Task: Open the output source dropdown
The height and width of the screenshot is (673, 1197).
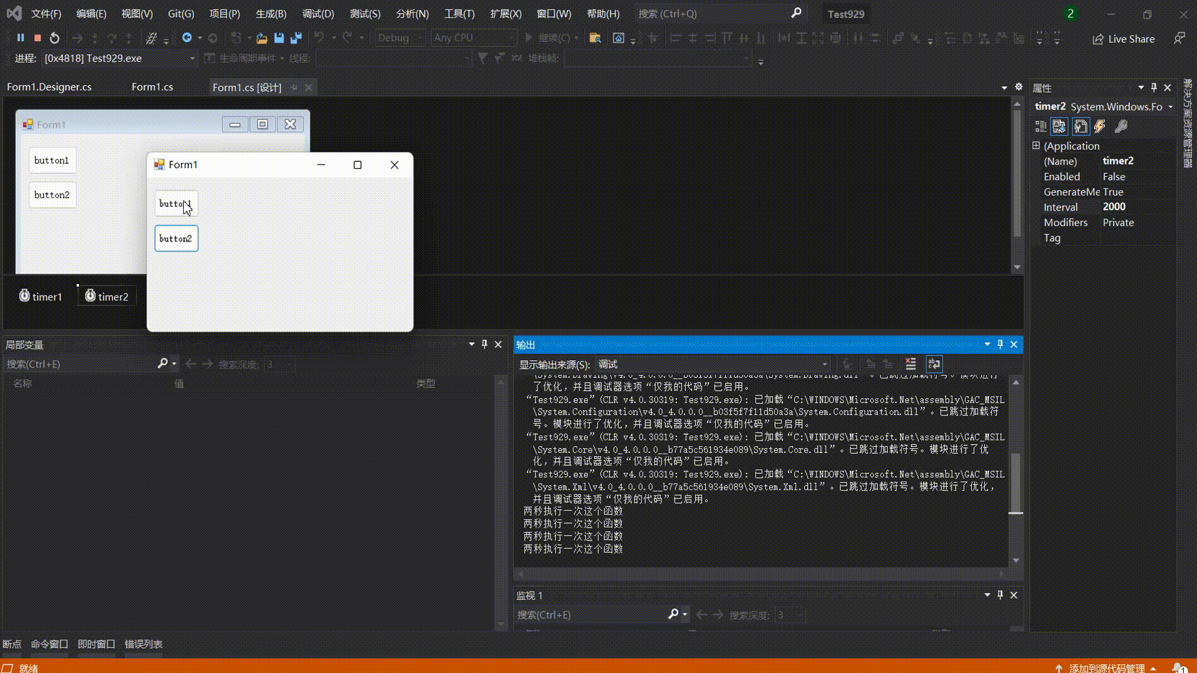Action: pos(824,365)
